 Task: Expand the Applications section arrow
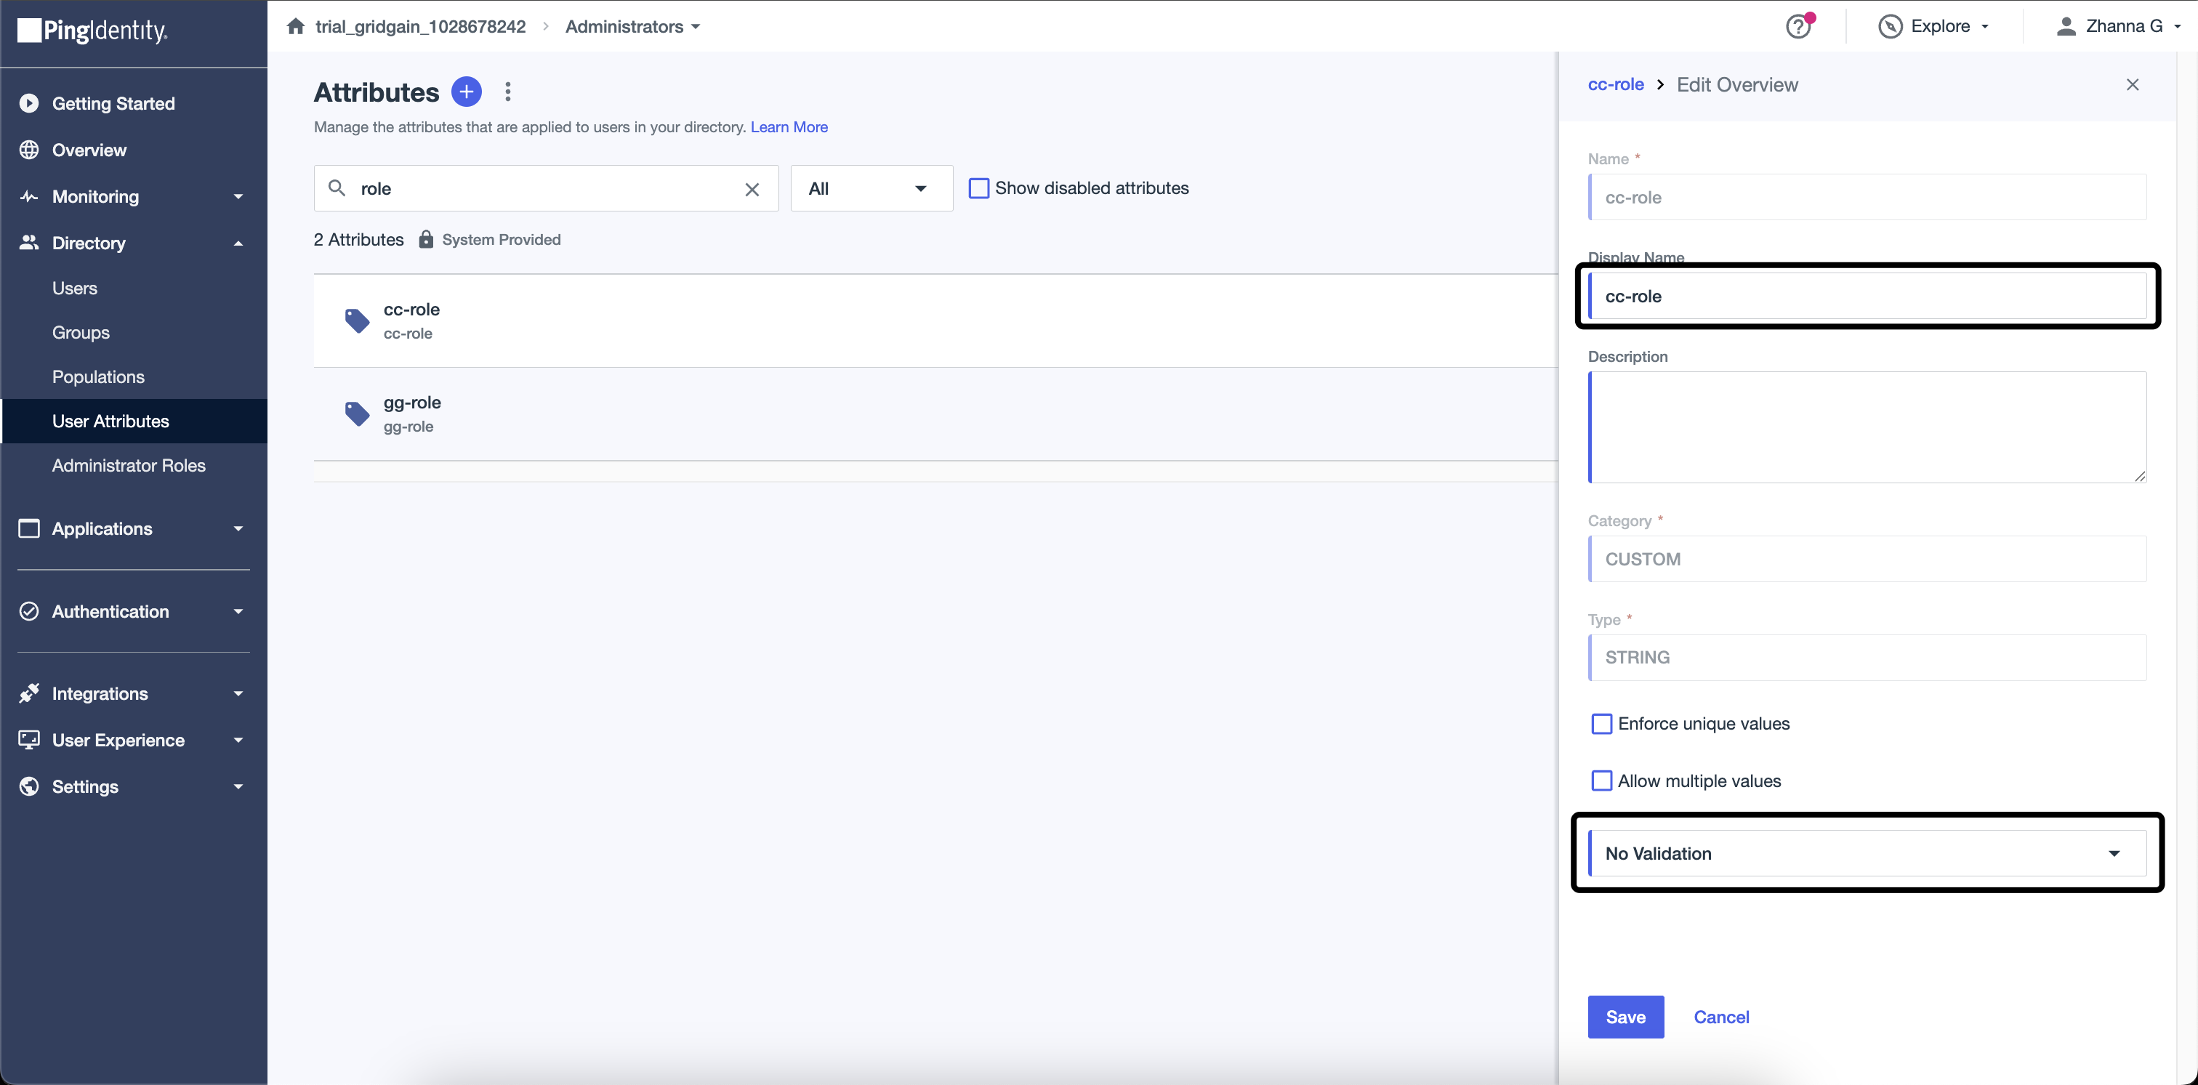point(238,529)
